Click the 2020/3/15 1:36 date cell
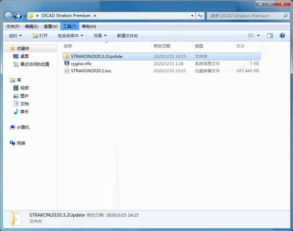 click(168, 63)
